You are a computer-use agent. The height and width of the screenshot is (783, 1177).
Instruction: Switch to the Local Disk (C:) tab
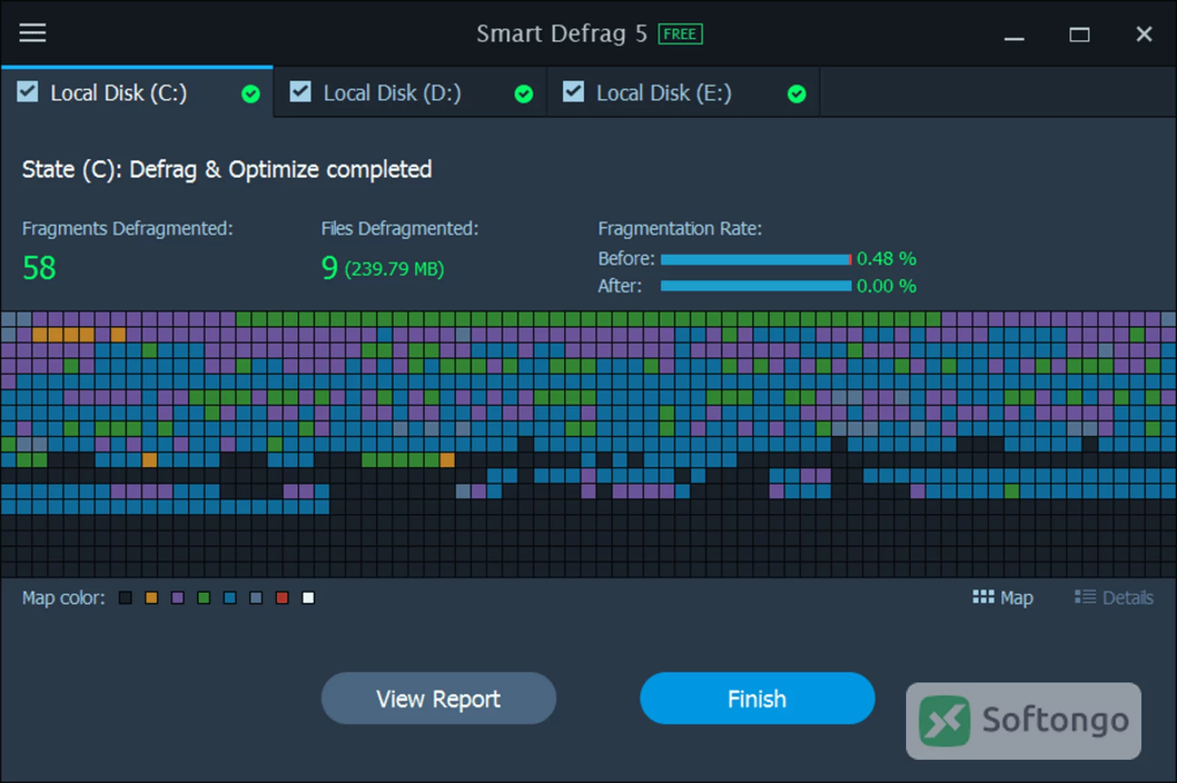click(137, 93)
